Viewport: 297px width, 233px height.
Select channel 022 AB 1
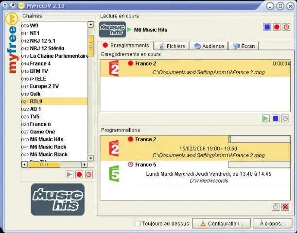pos(54,109)
